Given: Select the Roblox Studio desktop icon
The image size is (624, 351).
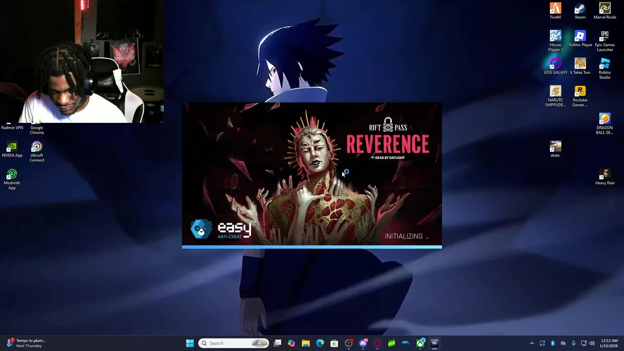Looking at the screenshot, I should pyautogui.click(x=604, y=69).
